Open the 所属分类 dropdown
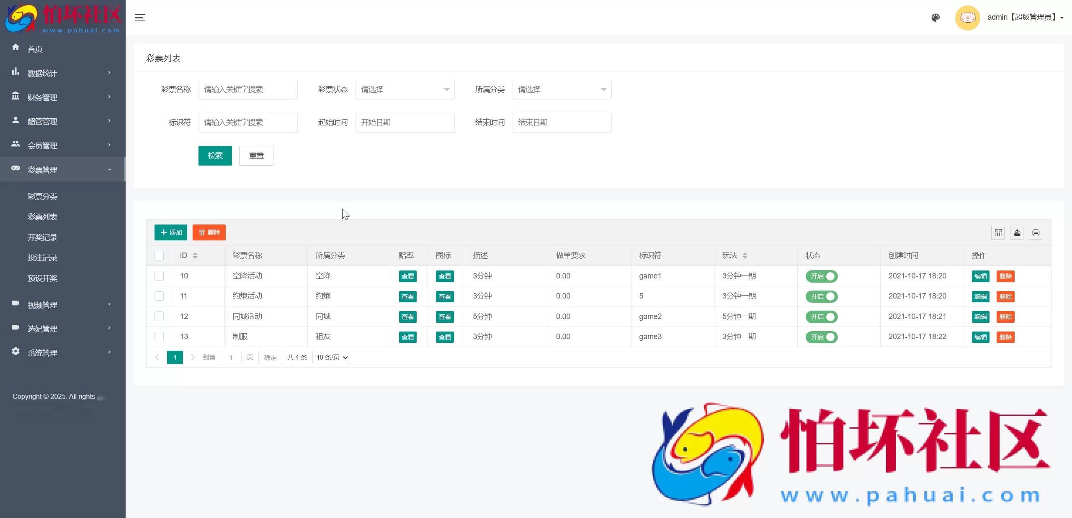The image size is (1072, 518). (562, 89)
